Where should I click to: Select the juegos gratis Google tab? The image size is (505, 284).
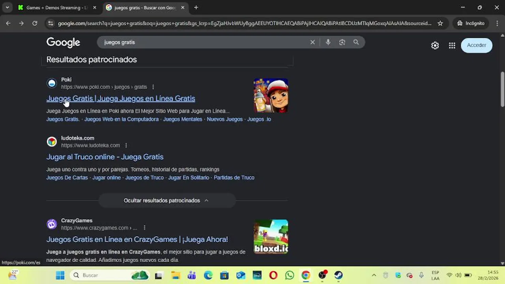click(x=144, y=7)
